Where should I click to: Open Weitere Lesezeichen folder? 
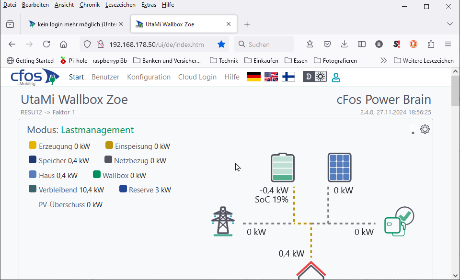[x=424, y=61]
